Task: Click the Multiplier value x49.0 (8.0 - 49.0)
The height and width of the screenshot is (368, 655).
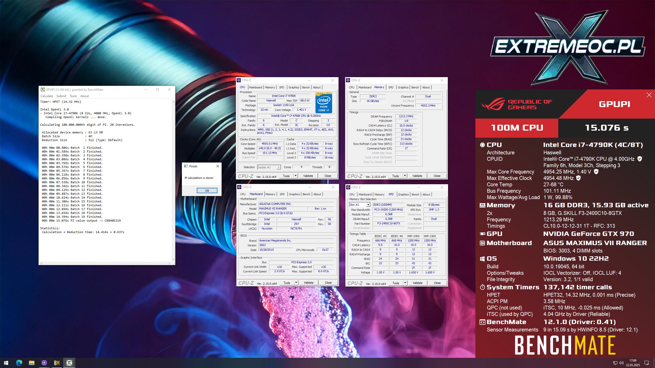Action: [270, 148]
